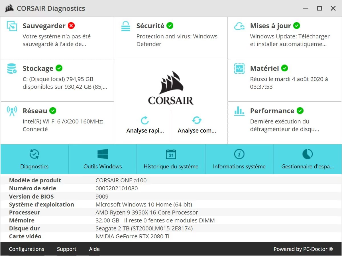
Task: Open the Sécurité tile heading
Action: [150, 26]
